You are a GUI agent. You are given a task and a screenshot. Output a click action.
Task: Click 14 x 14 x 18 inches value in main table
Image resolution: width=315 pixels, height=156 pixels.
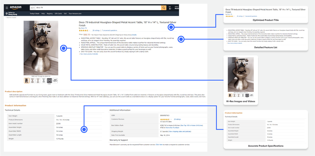(x=63, y=120)
